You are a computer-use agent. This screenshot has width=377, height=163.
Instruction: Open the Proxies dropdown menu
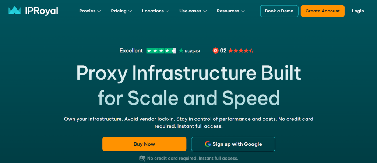[x=90, y=11]
